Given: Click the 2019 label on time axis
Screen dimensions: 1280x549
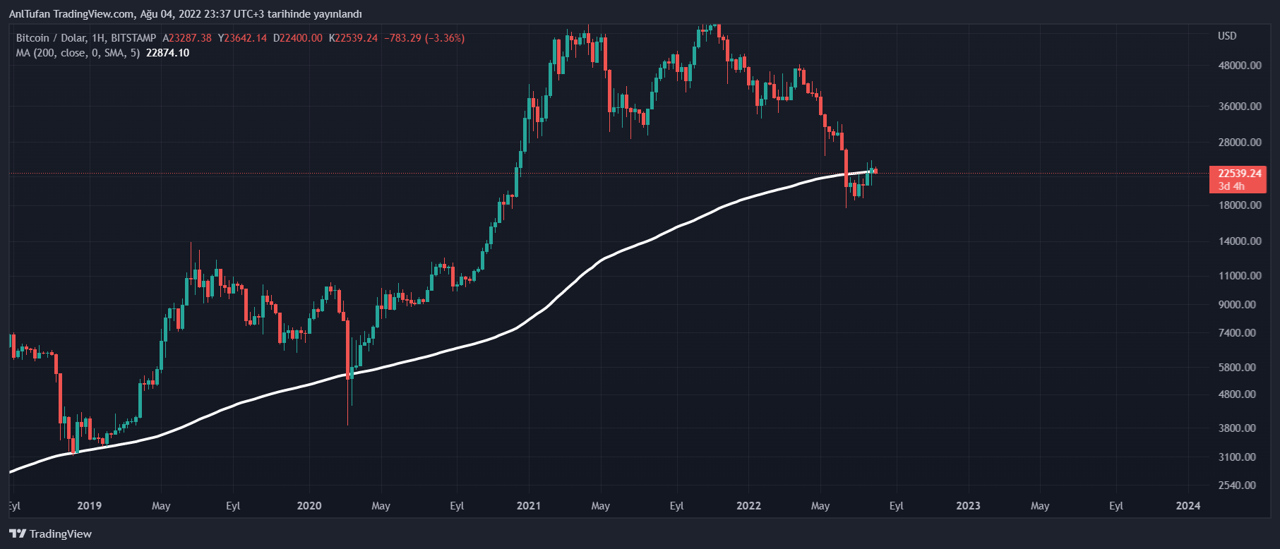Looking at the screenshot, I should pos(89,506).
